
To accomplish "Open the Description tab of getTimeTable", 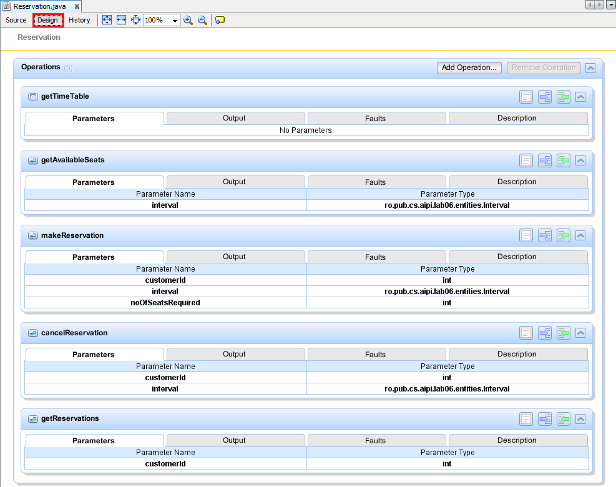I will [x=518, y=118].
